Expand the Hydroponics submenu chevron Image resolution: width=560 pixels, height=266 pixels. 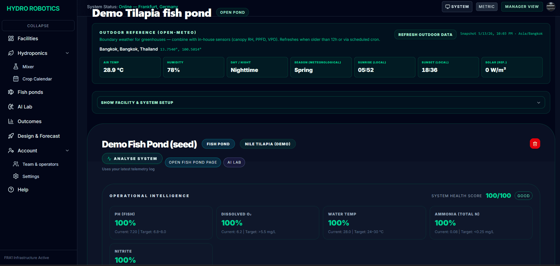coord(67,53)
